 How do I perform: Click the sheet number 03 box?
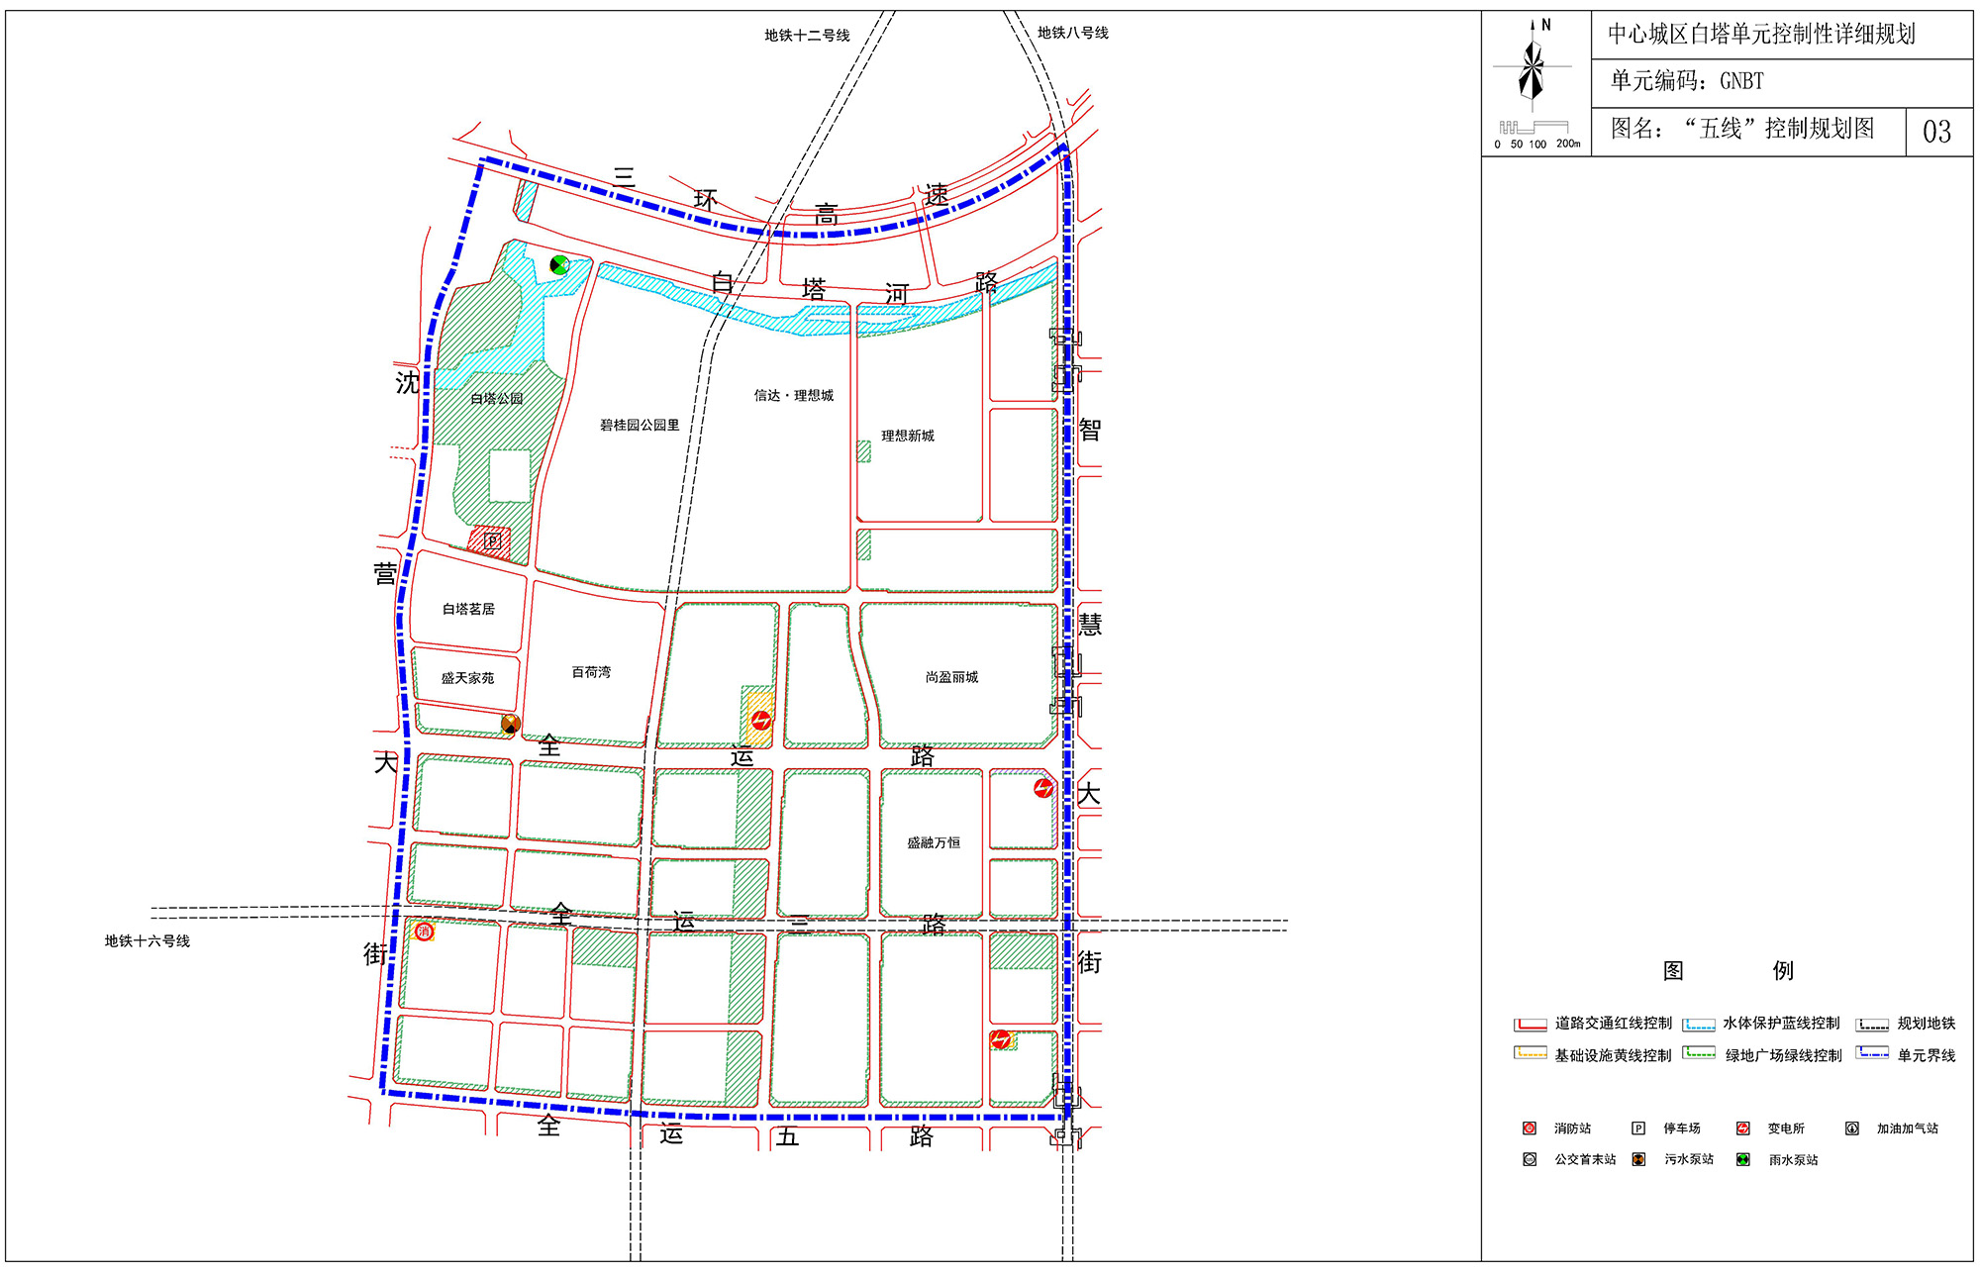click(x=1936, y=132)
